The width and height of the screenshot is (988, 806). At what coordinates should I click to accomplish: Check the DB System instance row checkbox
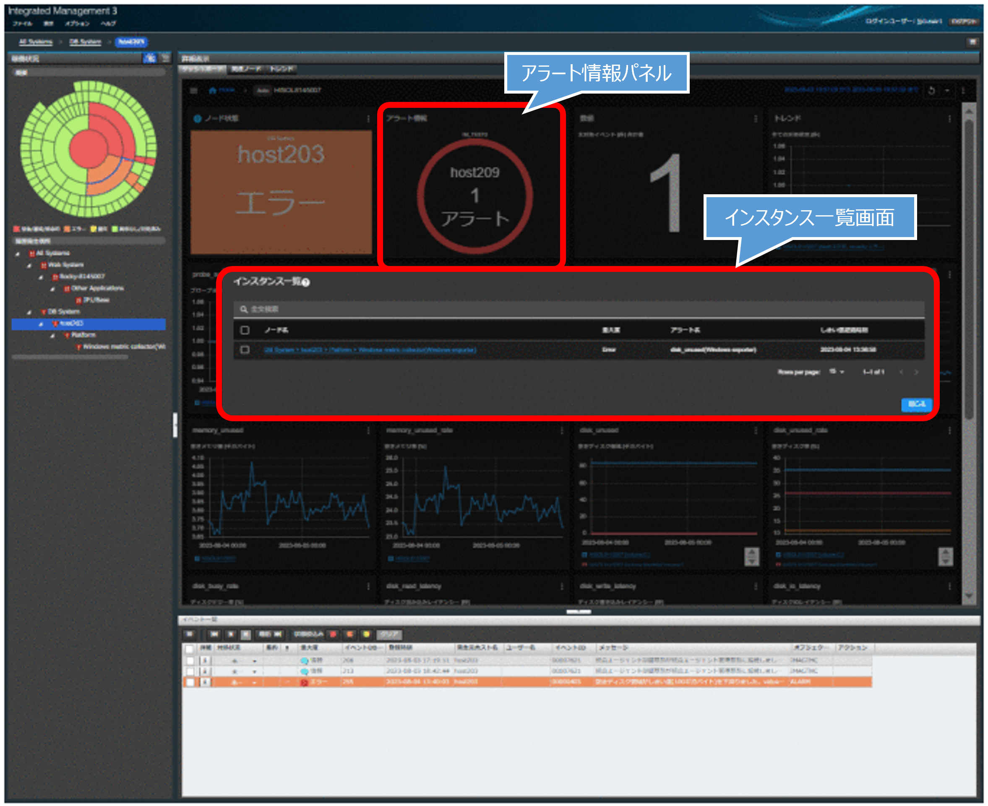click(x=245, y=350)
